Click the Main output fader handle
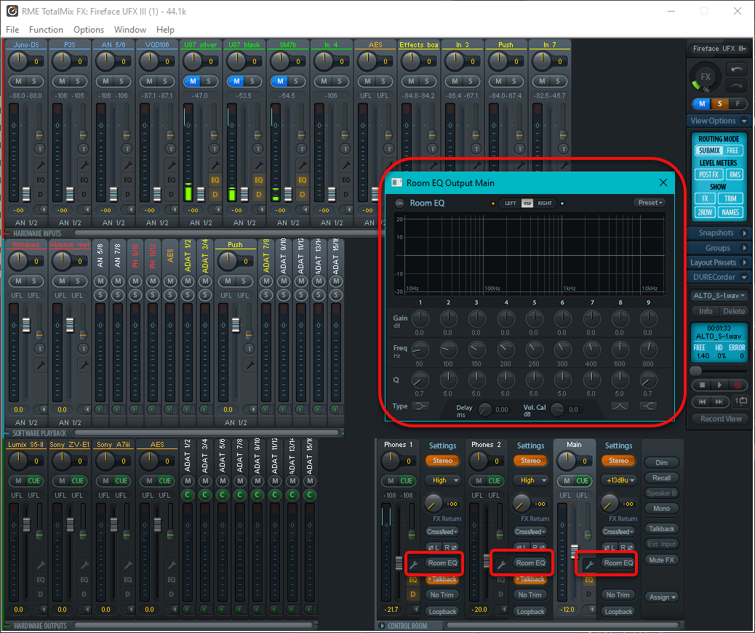 pos(574,552)
